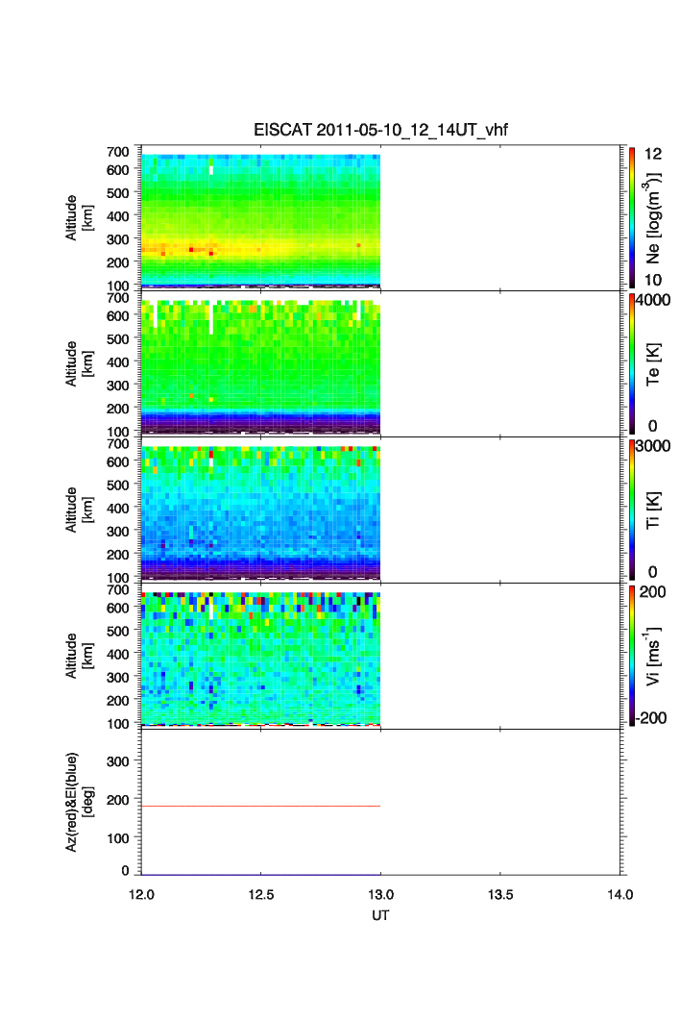The image size is (680, 1021).
Task: Click the '13.5' x-axis tick label
Action: (x=500, y=895)
